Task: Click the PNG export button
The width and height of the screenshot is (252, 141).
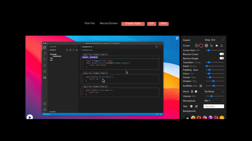Action: pos(163,23)
